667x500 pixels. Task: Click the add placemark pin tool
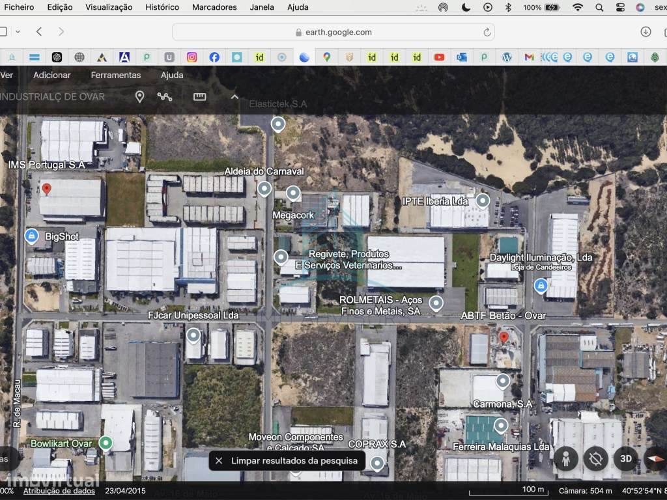pos(139,97)
